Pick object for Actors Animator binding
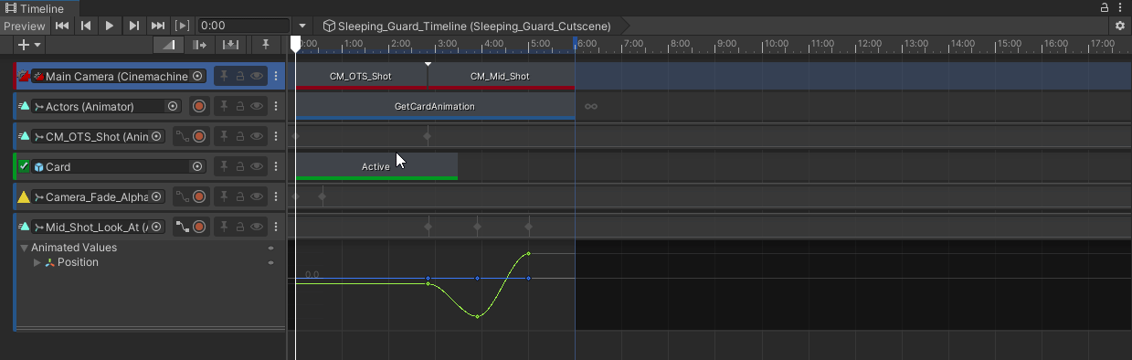The image size is (1132, 360). (x=173, y=107)
